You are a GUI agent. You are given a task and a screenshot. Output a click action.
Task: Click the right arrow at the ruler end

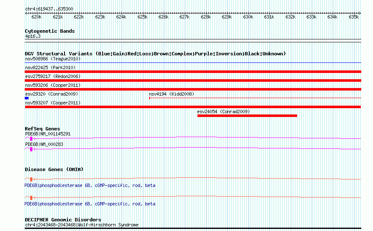pyautogui.click(x=360, y=13)
